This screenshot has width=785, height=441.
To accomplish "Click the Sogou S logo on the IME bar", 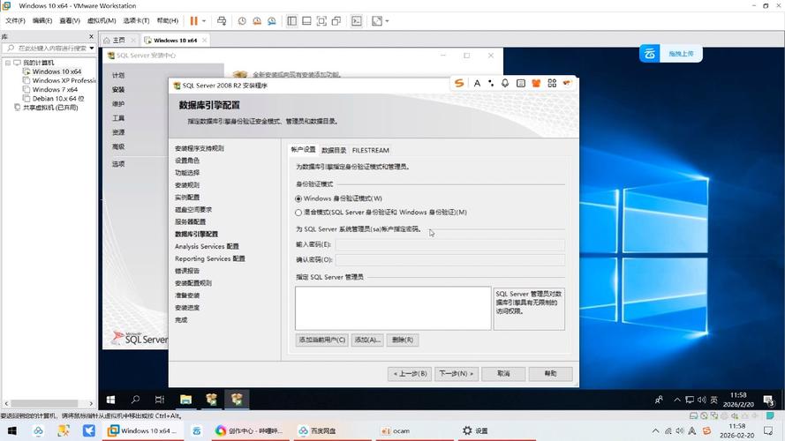I will pyautogui.click(x=458, y=83).
